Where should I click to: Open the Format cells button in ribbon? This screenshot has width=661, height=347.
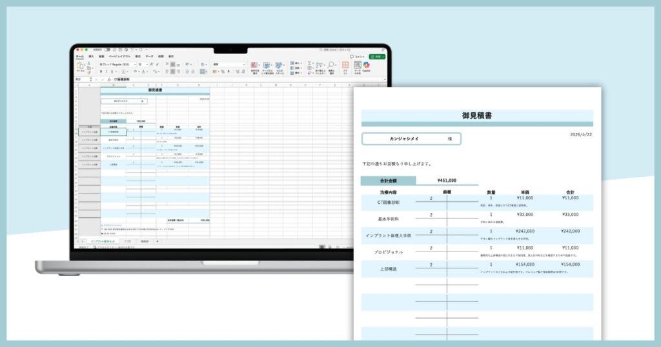pos(296,74)
